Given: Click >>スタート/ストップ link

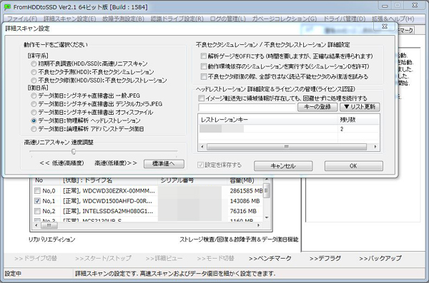Looking at the screenshot, I should 103,259.
